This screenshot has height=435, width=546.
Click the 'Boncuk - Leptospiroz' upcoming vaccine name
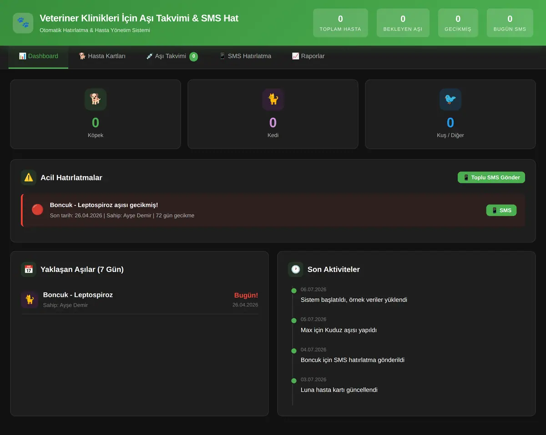point(78,295)
